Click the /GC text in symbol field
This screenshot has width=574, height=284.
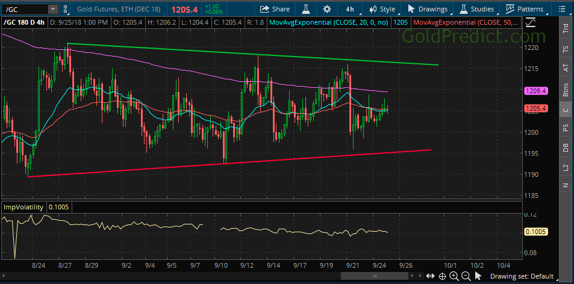click(x=12, y=9)
